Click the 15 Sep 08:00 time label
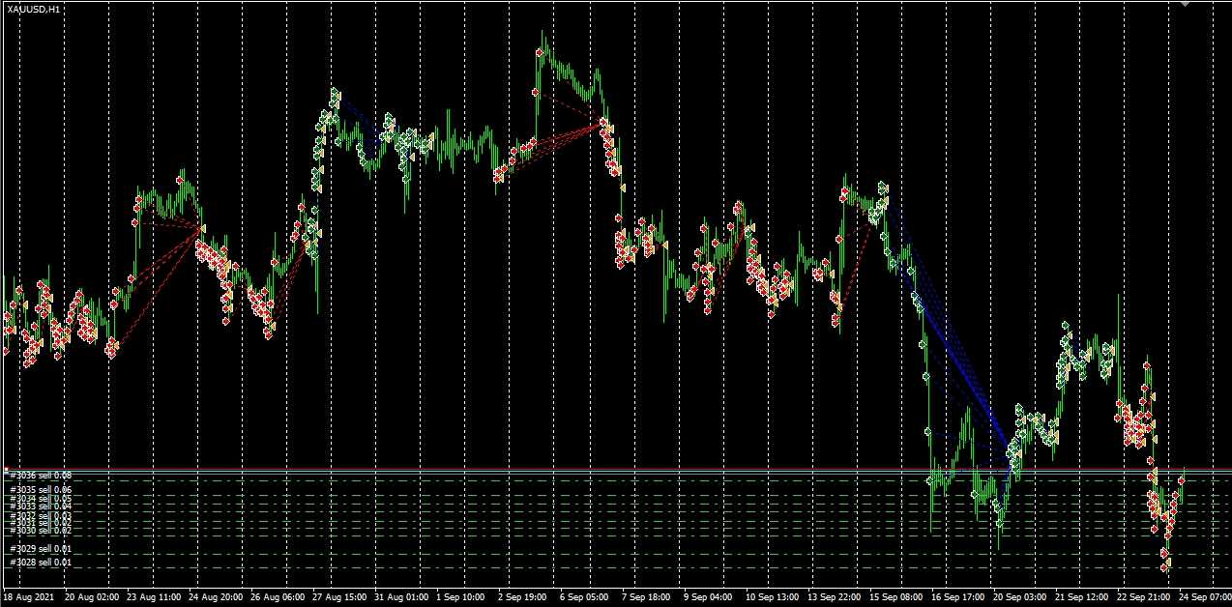1232x607 pixels. click(895, 597)
